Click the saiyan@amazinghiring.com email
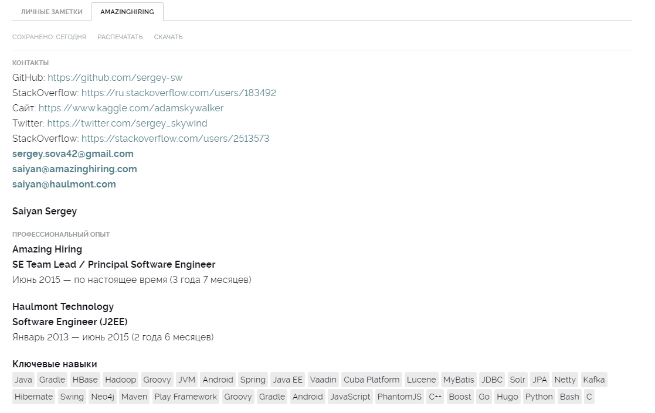Screen dimensions: 655x413 click(x=74, y=169)
